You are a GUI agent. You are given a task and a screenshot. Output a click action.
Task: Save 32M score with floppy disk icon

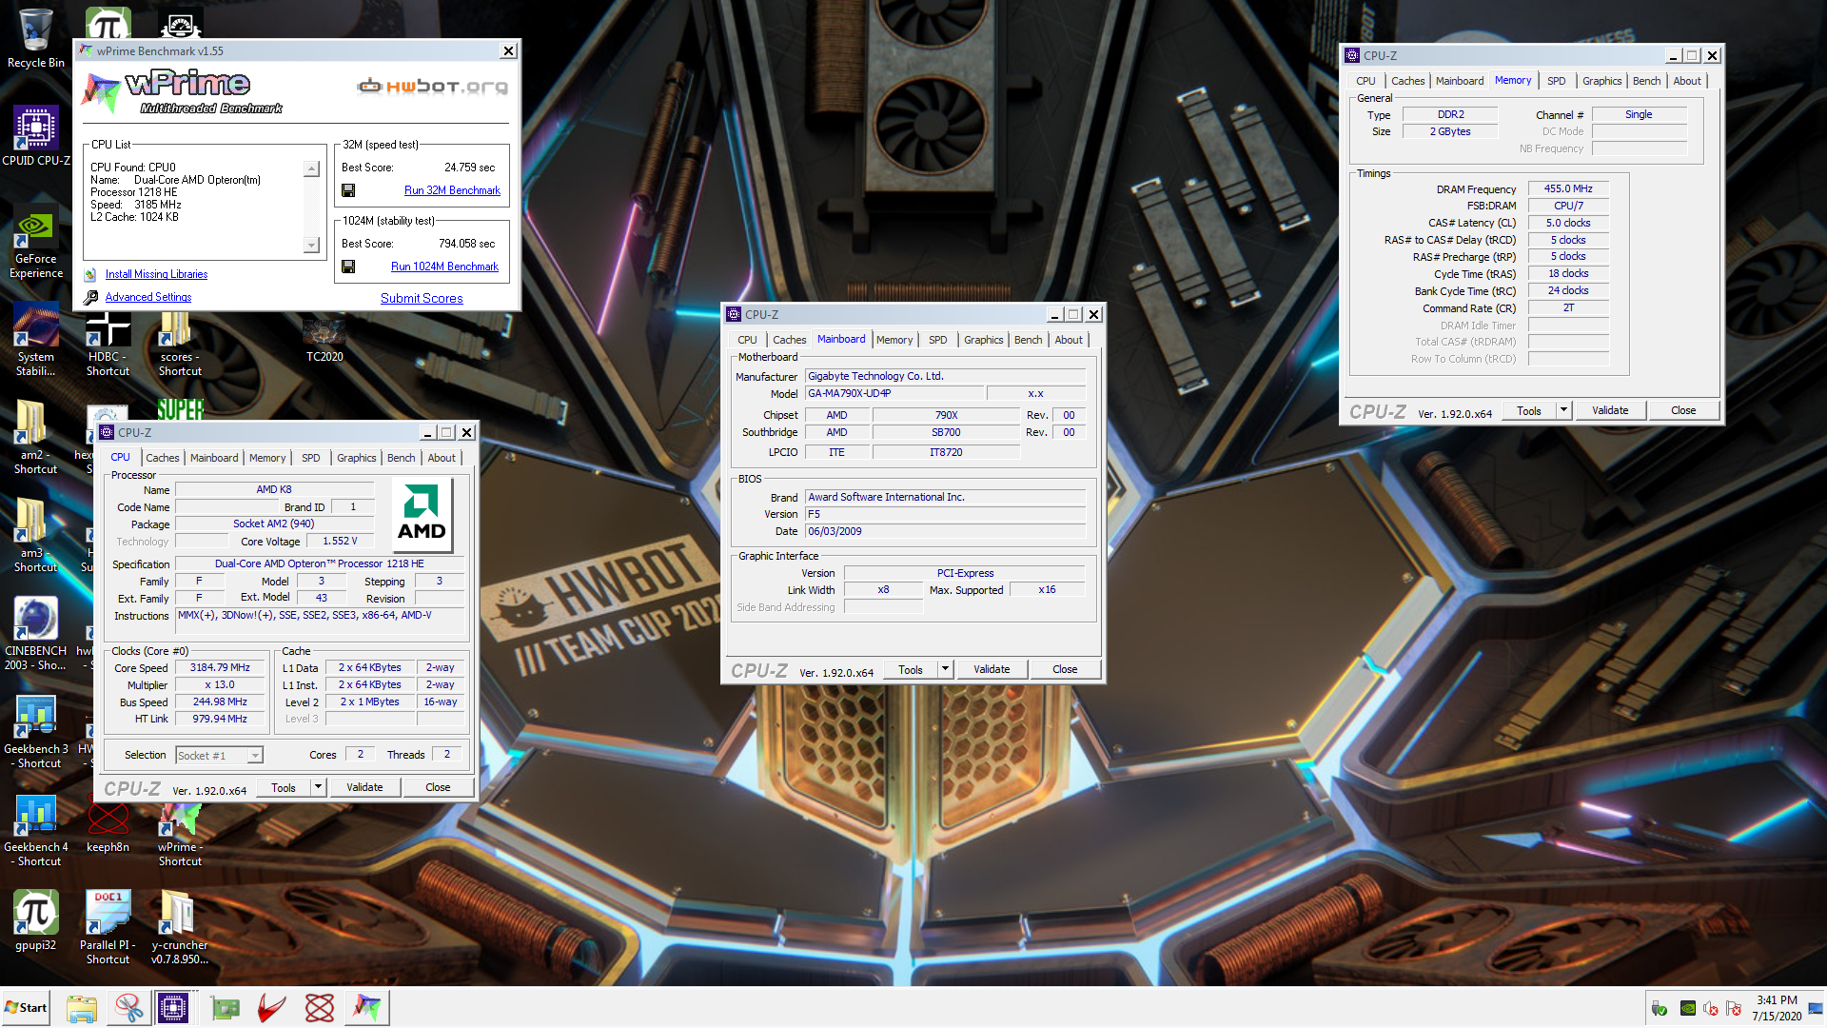tap(348, 190)
